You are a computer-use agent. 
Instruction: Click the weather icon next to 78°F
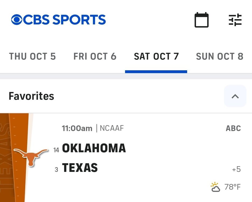point(215,186)
